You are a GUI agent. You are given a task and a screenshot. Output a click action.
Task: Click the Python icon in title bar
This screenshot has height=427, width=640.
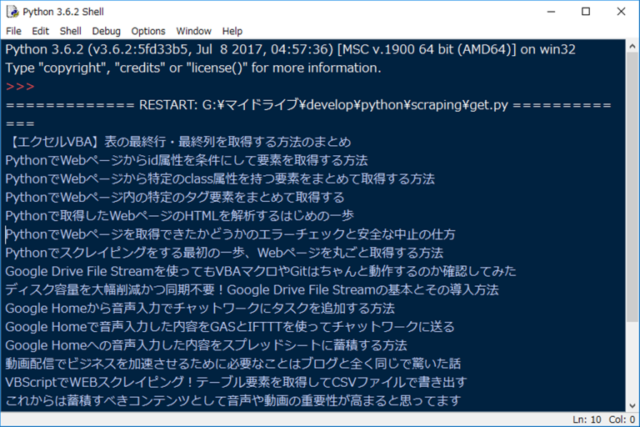tap(12, 12)
